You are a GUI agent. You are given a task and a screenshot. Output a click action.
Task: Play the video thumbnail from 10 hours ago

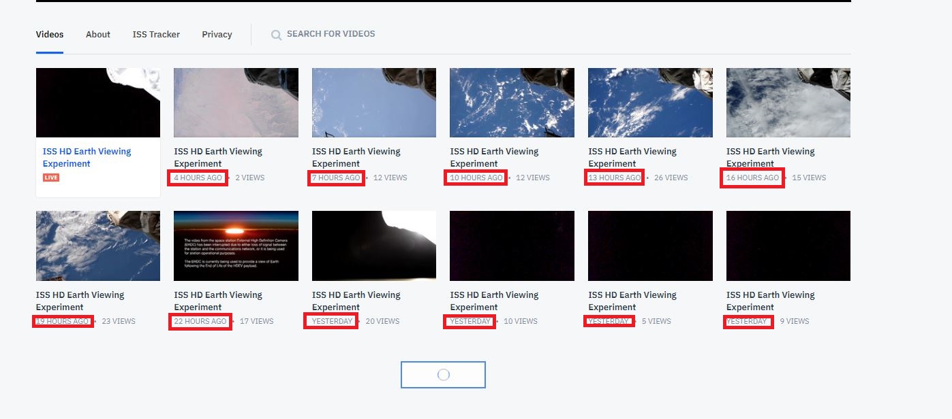(512, 103)
